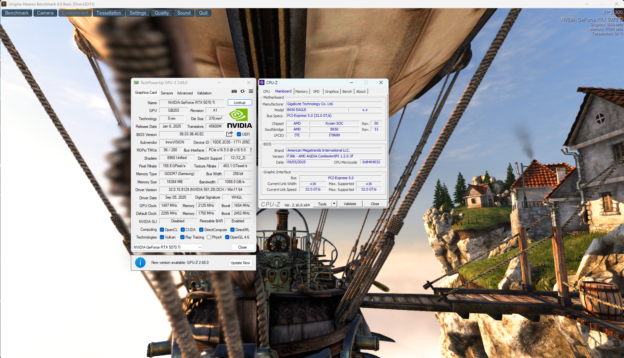Image resolution: width=624 pixels, height=358 pixels.
Task: Click the Update Now button
Action: pyautogui.click(x=240, y=263)
